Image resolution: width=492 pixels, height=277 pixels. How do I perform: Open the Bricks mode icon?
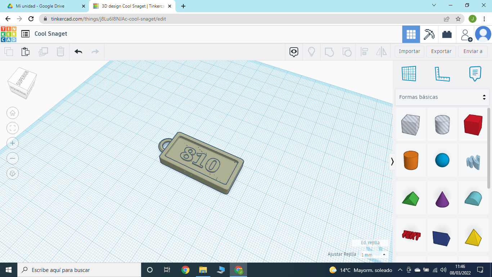click(x=447, y=34)
